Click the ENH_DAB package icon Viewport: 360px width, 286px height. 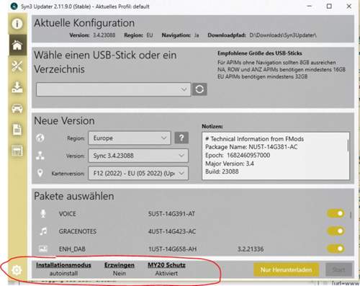pyautogui.click(x=43, y=249)
